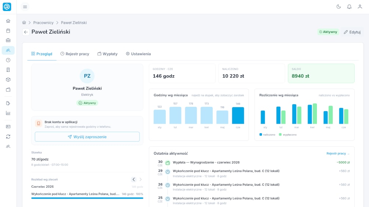369x207 pixels.
Task: Switch to the Wypłaty tab
Action: coord(107,54)
